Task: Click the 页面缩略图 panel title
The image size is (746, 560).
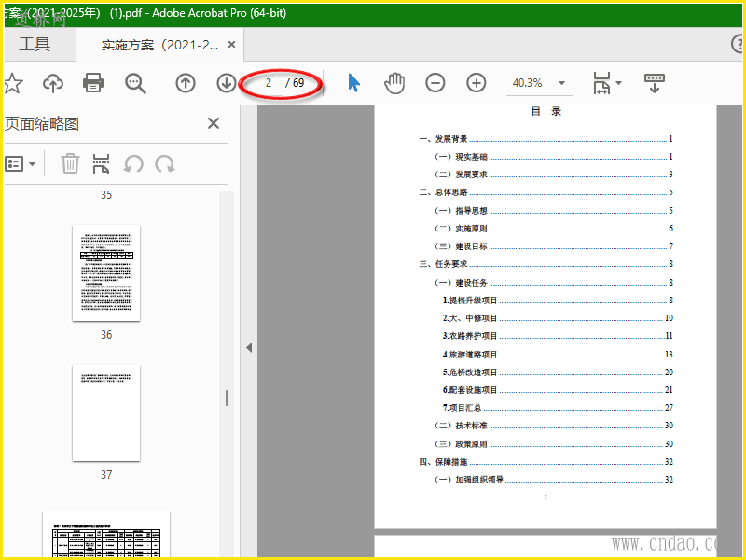Action: click(x=42, y=124)
